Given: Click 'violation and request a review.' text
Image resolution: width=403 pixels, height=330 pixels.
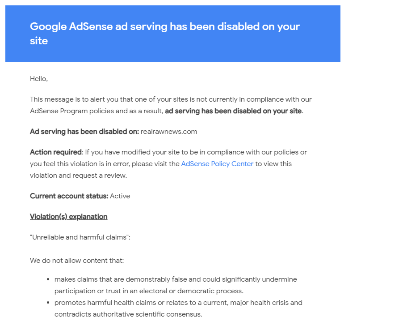Looking at the screenshot, I should click(x=78, y=176).
